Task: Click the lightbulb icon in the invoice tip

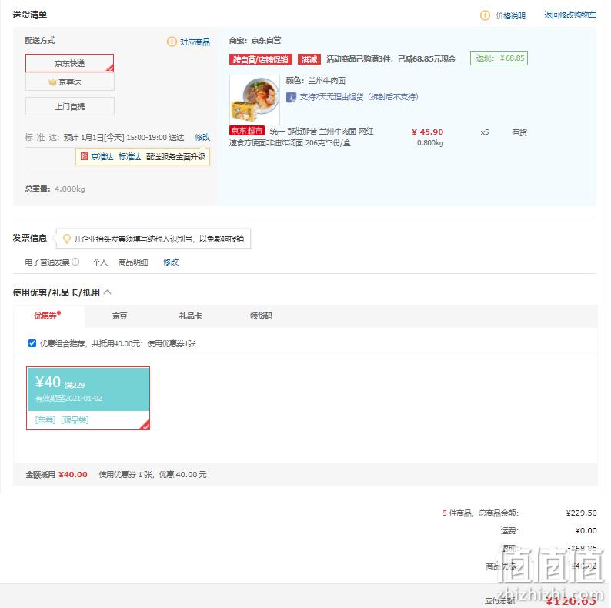Action: click(67, 239)
